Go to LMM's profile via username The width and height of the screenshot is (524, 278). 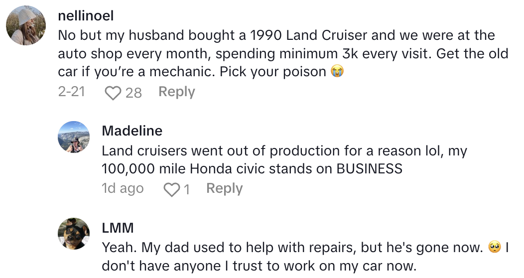click(x=118, y=228)
